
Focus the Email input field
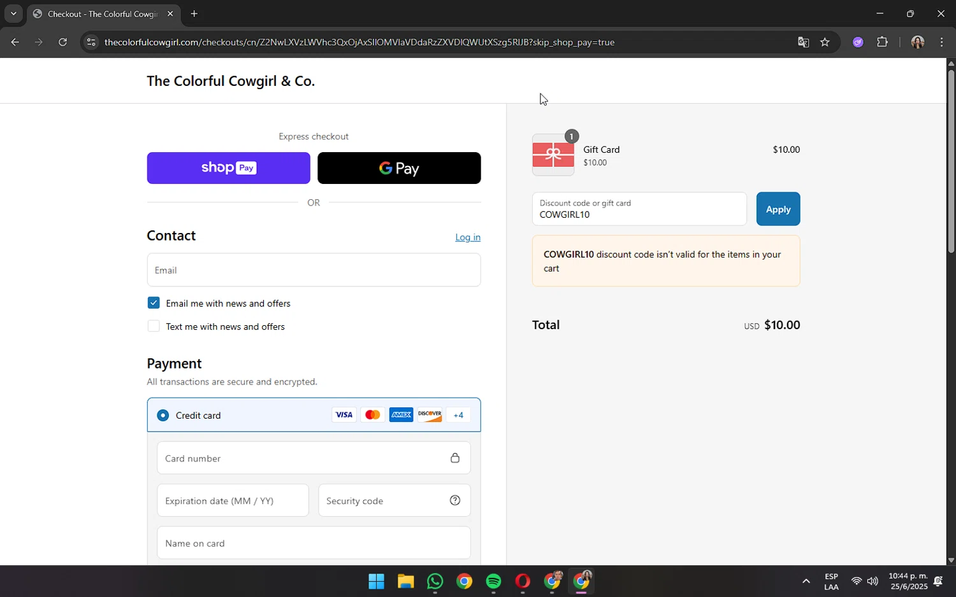point(314,270)
